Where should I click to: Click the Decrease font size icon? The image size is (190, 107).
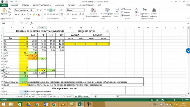41,10
